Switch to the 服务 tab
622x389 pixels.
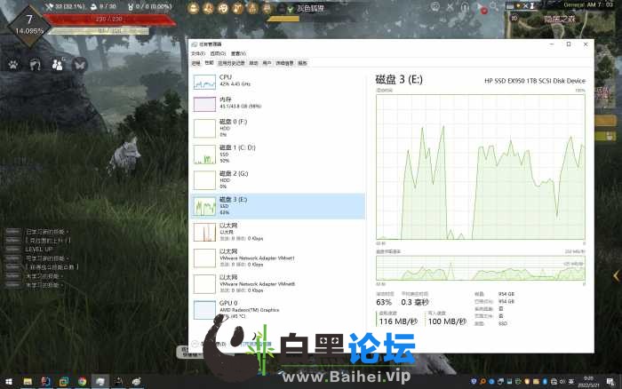coord(302,63)
